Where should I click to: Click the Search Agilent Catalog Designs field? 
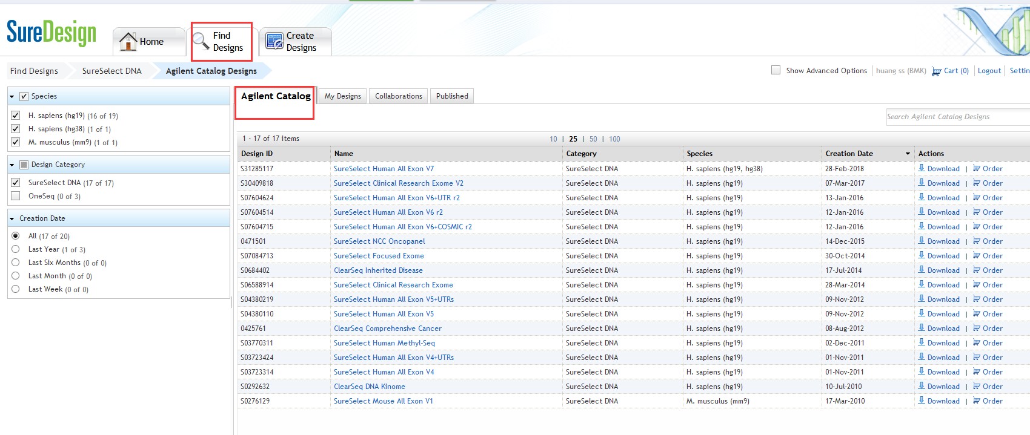[958, 117]
